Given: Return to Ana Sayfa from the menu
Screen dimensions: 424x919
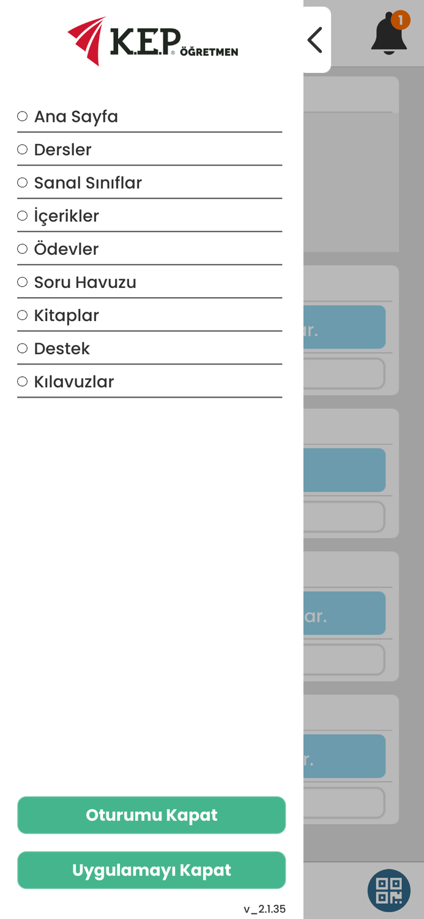Looking at the screenshot, I should click(77, 116).
